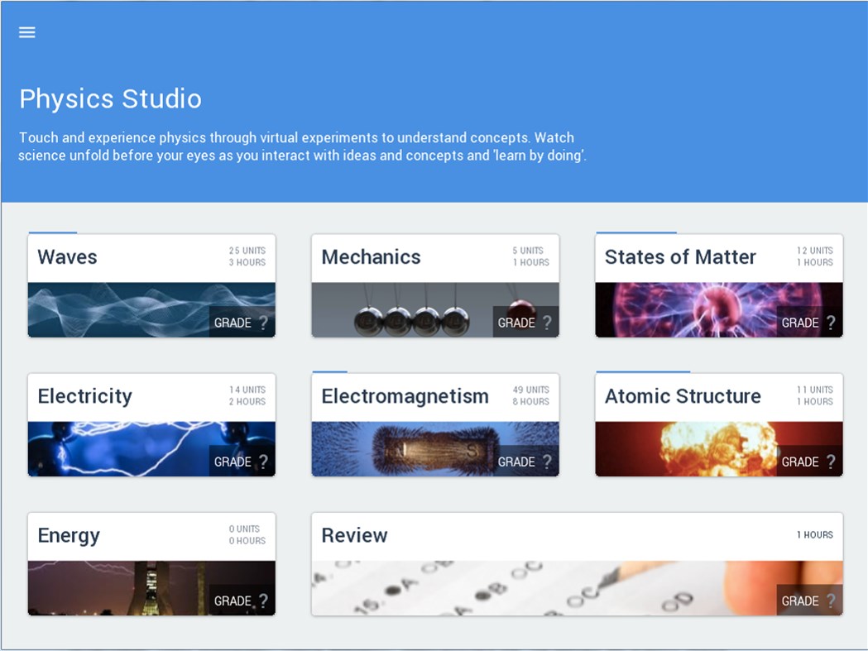868x651 pixels.
Task: Open the navigation hamburger menu
Action: pyautogui.click(x=26, y=32)
